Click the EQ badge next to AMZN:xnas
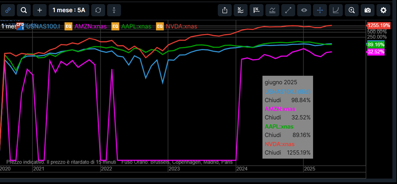 [68, 26]
